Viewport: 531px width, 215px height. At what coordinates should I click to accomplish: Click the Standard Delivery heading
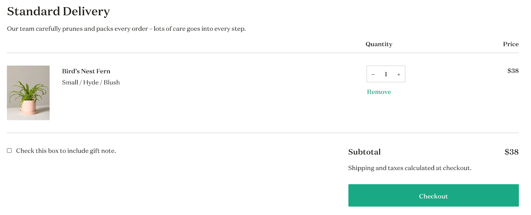tap(58, 11)
